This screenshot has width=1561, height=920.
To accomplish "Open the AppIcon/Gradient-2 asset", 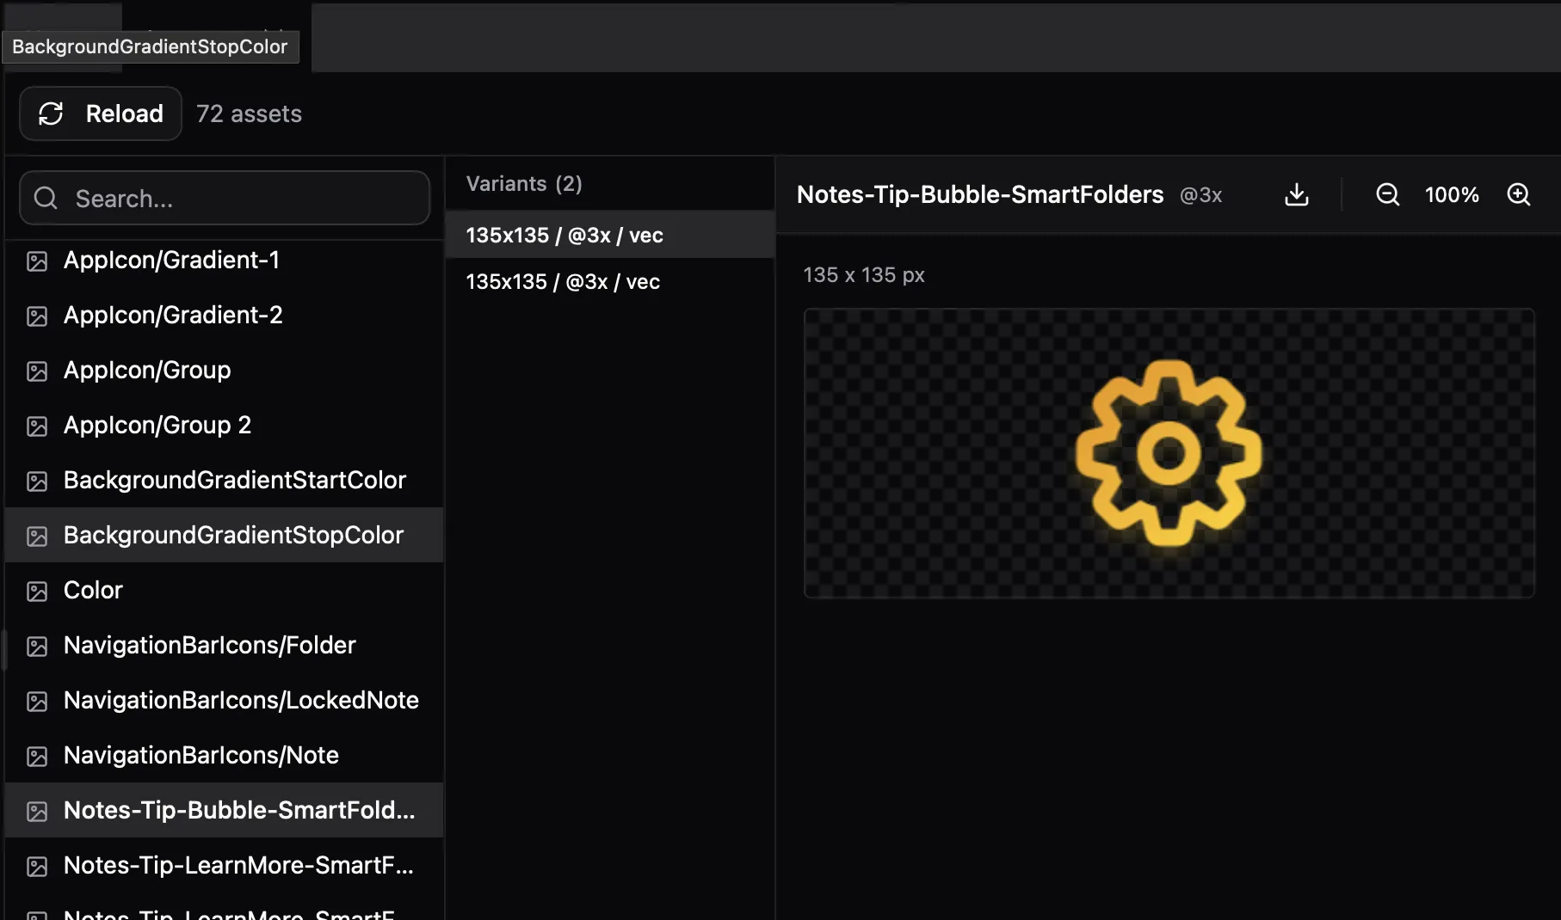I will point(173,316).
